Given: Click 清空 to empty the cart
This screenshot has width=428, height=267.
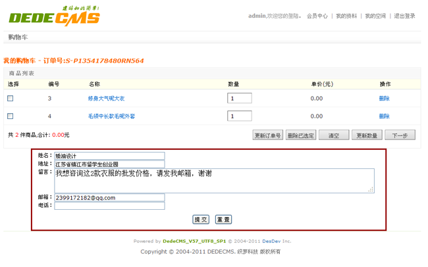Looking at the screenshot, I should pos(333,135).
